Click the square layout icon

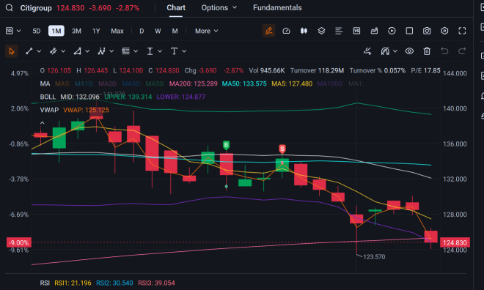tap(409, 31)
